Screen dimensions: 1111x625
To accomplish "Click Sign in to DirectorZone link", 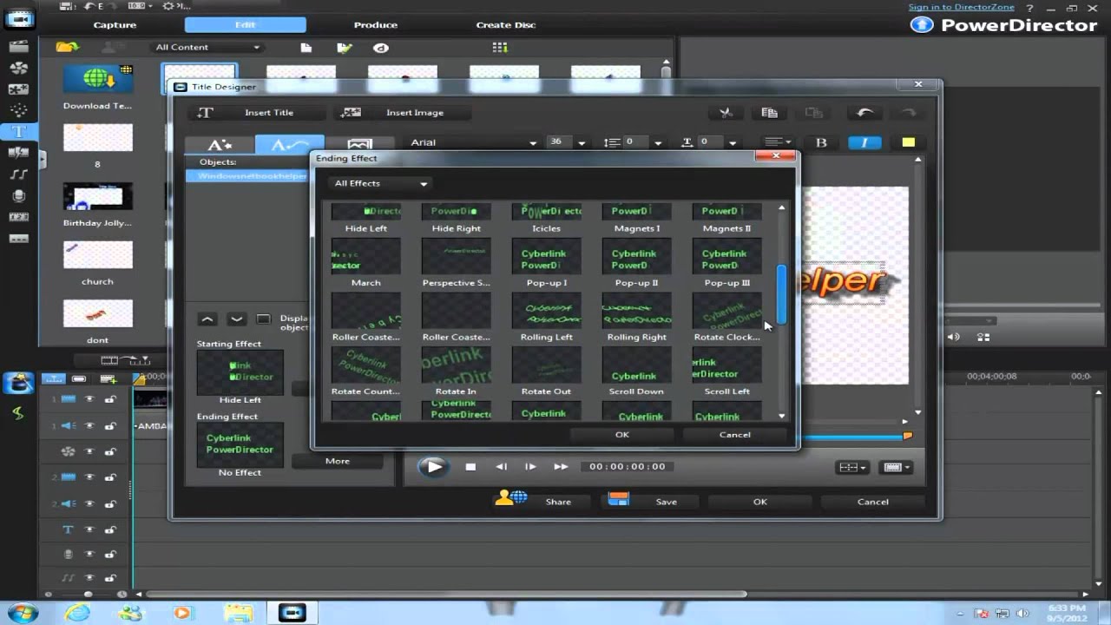I will [960, 7].
